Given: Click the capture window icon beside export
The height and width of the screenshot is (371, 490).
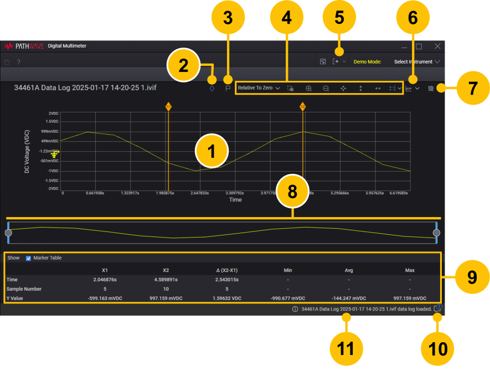Looking at the screenshot, I should (323, 61).
